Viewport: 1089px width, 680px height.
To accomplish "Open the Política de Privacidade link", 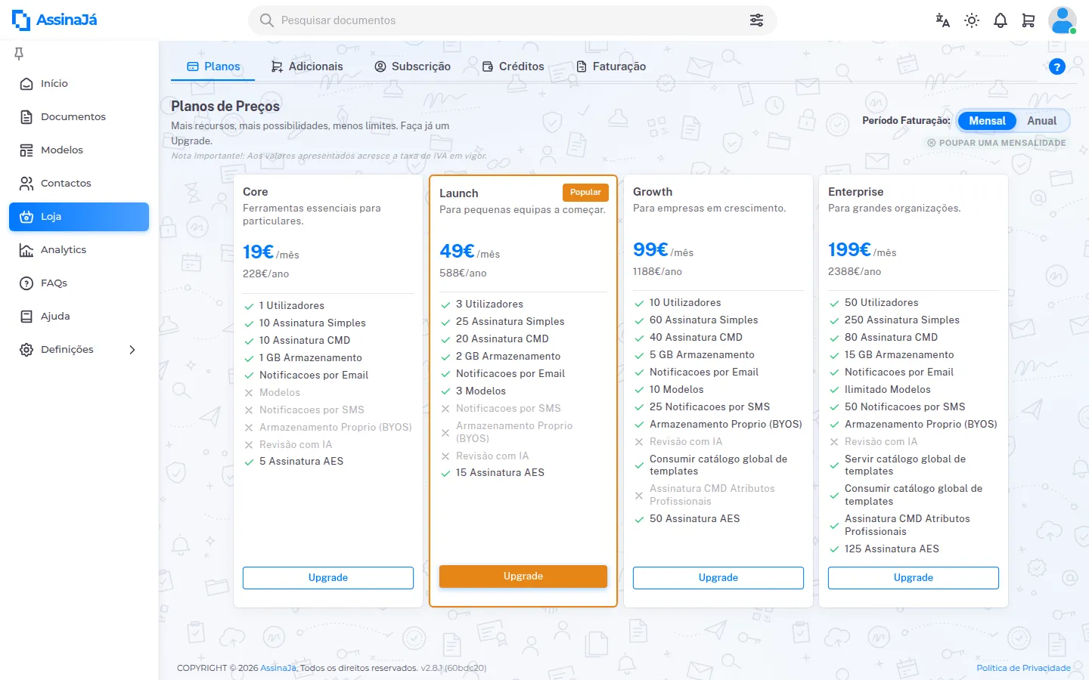I will coord(1023,668).
